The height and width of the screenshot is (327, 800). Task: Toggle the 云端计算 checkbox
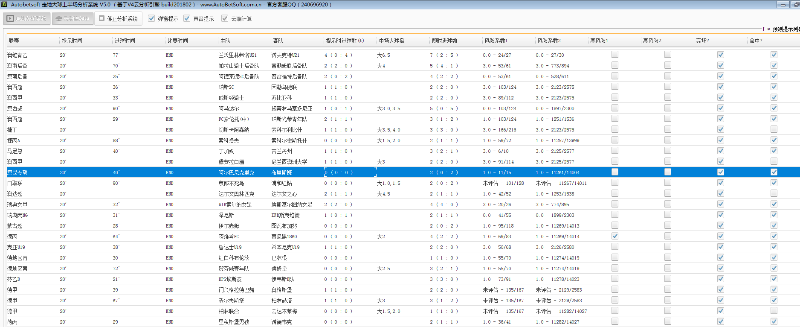pyautogui.click(x=225, y=18)
